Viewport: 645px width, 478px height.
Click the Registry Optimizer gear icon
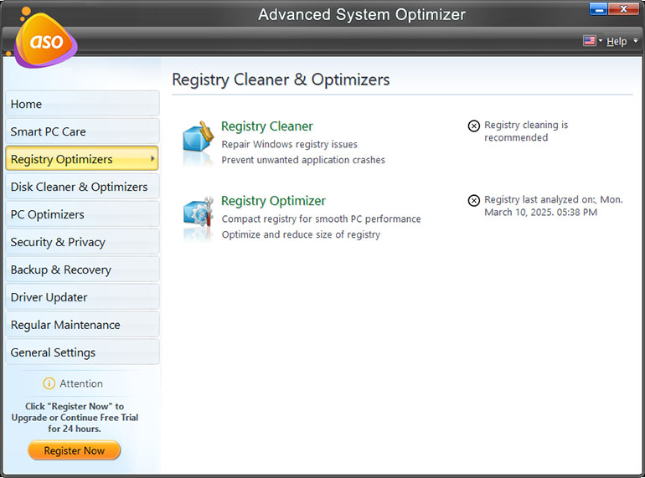pyautogui.click(x=199, y=216)
